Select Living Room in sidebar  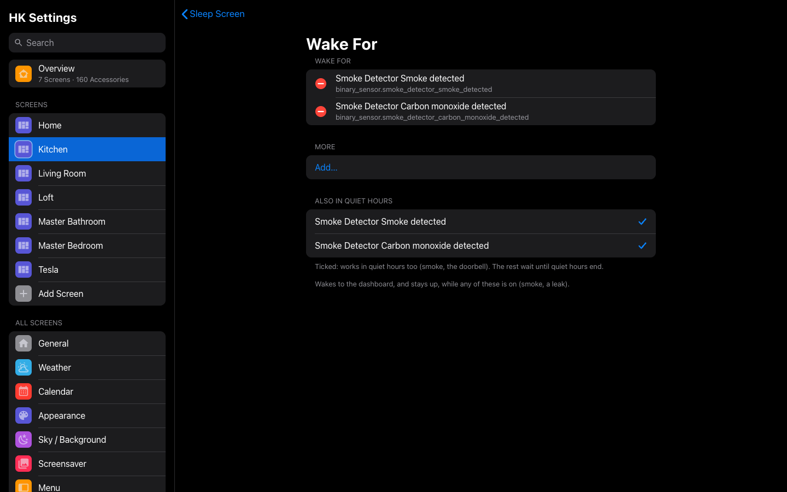point(87,173)
